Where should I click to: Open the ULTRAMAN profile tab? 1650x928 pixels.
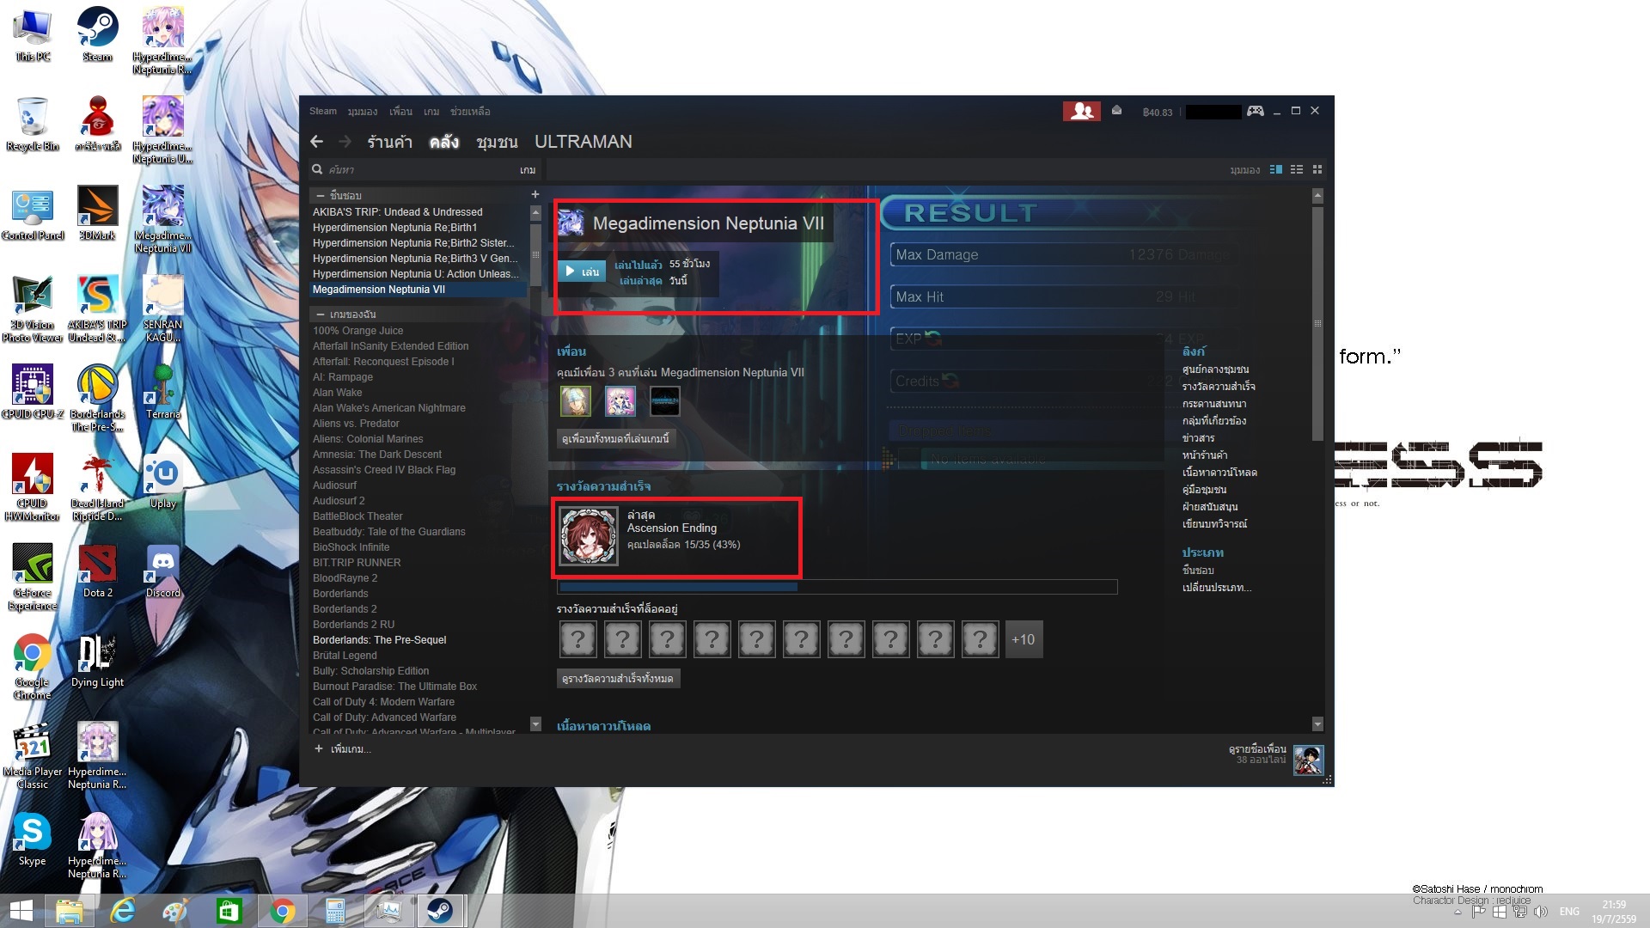pos(583,142)
